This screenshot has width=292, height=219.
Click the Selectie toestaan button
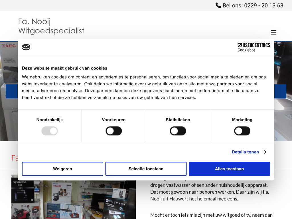(146, 169)
